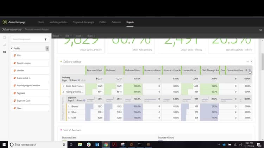
Task: Click the Windows taskbar search box
Action: tap(38, 144)
